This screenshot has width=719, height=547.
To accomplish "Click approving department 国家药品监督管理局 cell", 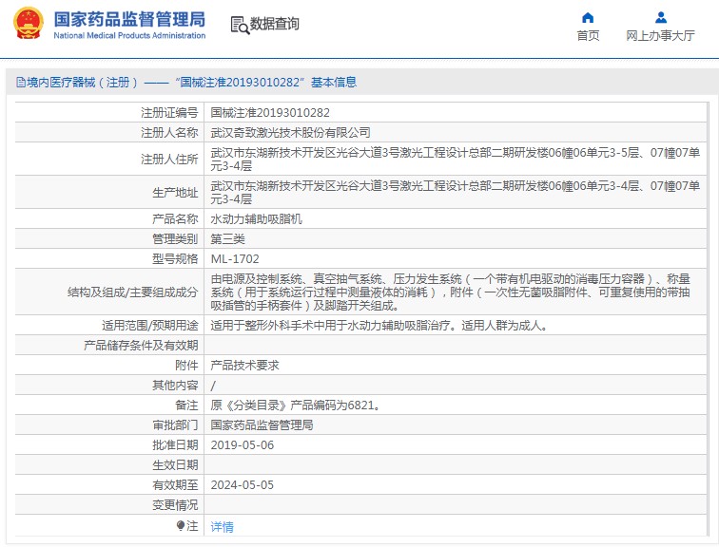I will pos(262,425).
